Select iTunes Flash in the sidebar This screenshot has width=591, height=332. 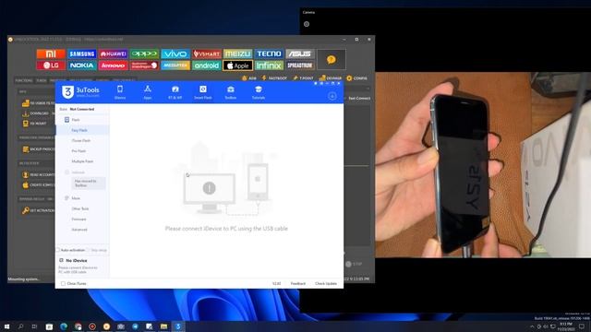[82, 140]
